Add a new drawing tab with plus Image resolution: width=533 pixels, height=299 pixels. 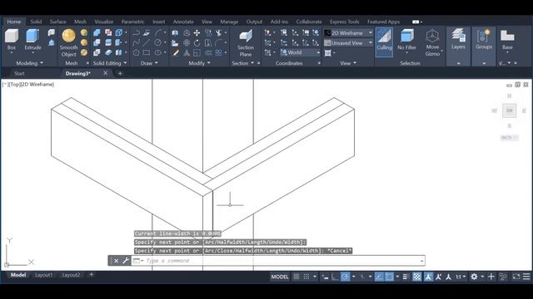pos(120,73)
